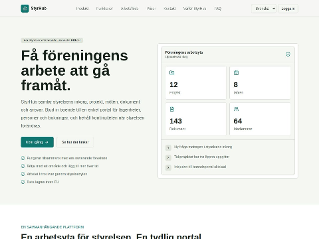Image resolution: width=319 pixels, height=239 pixels.
Task: Select the '12' Projekt value
Action: (173, 84)
